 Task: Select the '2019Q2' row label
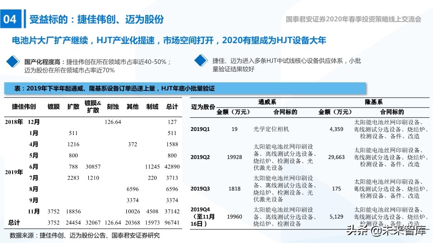click(200, 157)
